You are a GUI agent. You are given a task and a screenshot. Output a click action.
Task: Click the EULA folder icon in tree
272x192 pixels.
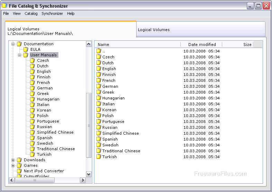(26, 49)
